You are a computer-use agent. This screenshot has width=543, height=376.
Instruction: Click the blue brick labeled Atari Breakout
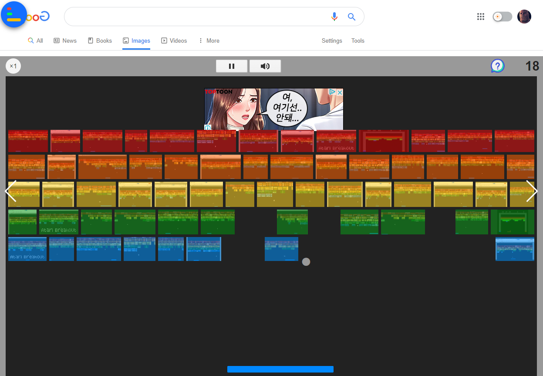pos(27,249)
